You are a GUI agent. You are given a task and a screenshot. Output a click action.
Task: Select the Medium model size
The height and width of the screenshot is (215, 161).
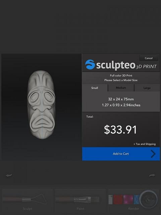[x=121, y=88]
